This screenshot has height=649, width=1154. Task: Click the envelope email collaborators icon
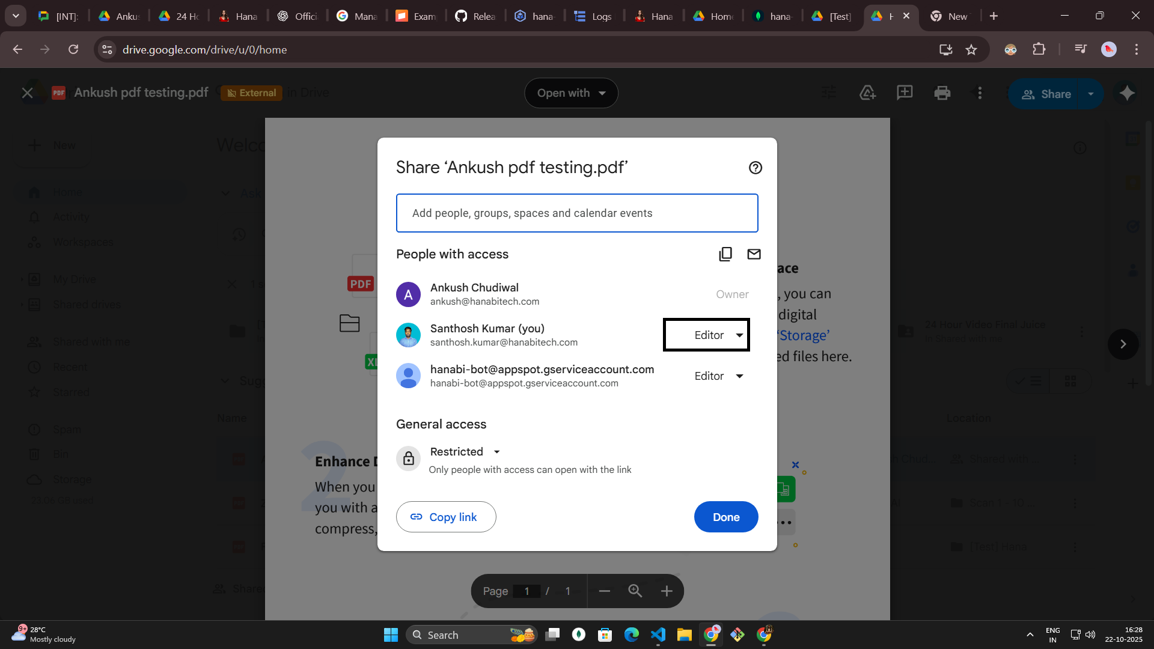pyautogui.click(x=754, y=254)
